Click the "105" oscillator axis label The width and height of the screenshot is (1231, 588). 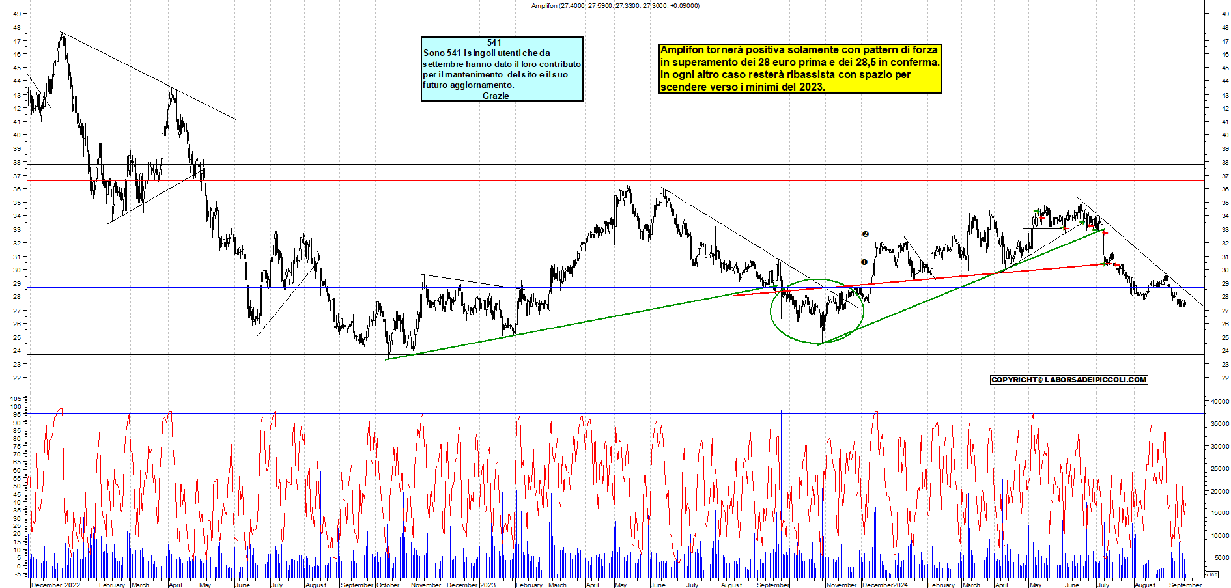[16, 399]
